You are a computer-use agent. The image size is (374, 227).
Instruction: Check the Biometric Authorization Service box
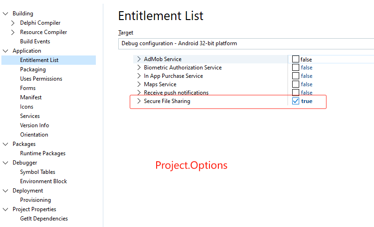point(295,68)
